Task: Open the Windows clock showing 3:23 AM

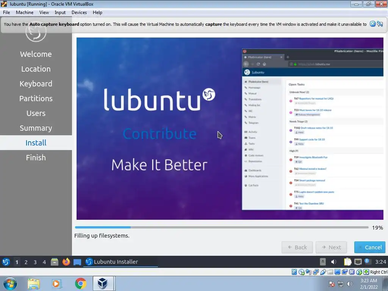Action: coord(369,284)
